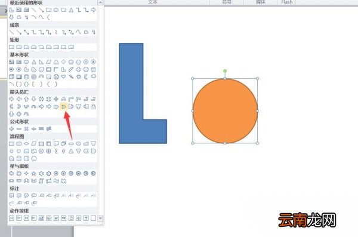
Task: Click the 流程图 section heading
Action: pos(17,137)
